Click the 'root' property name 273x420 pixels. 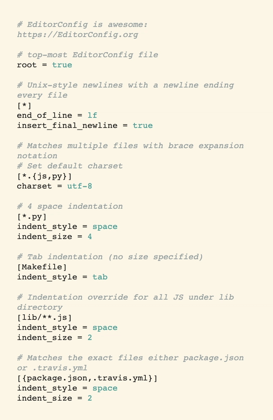click(27, 65)
